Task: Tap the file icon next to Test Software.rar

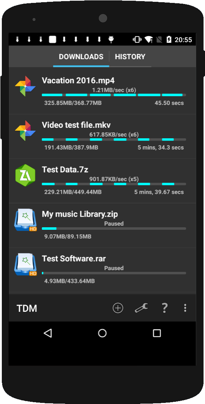Action: click(x=25, y=264)
